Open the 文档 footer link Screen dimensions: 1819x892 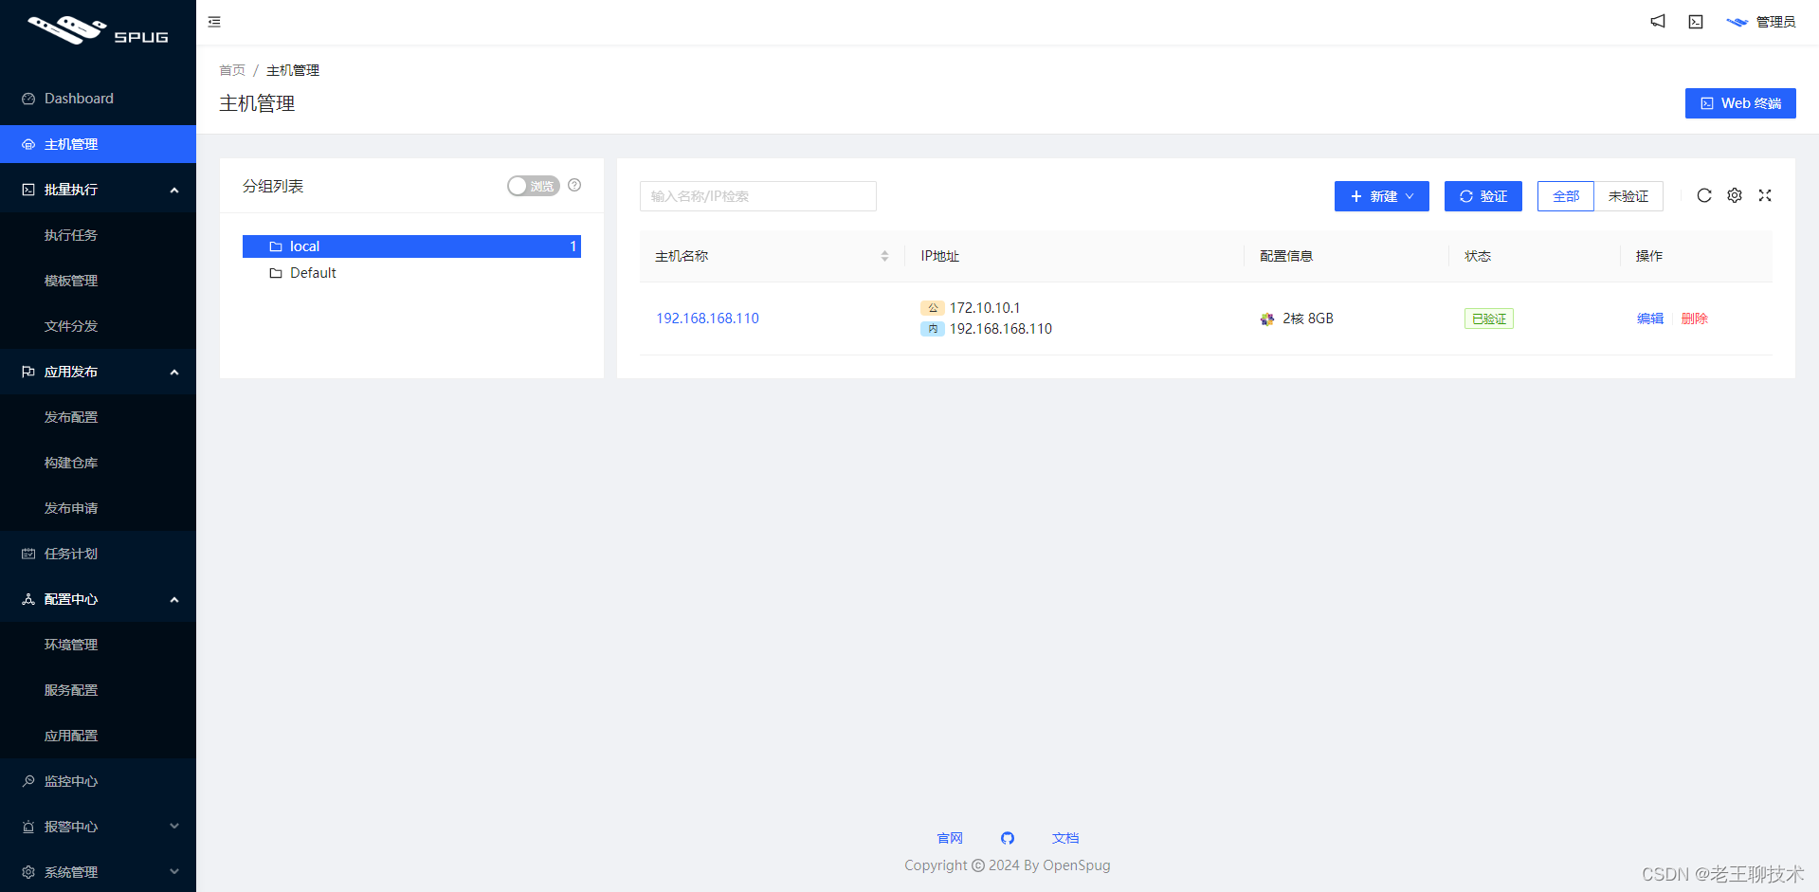pyautogui.click(x=1065, y=838)
